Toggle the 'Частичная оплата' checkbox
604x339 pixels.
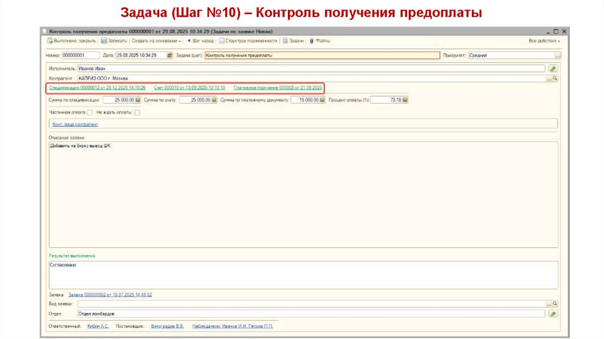coord(90,112)
